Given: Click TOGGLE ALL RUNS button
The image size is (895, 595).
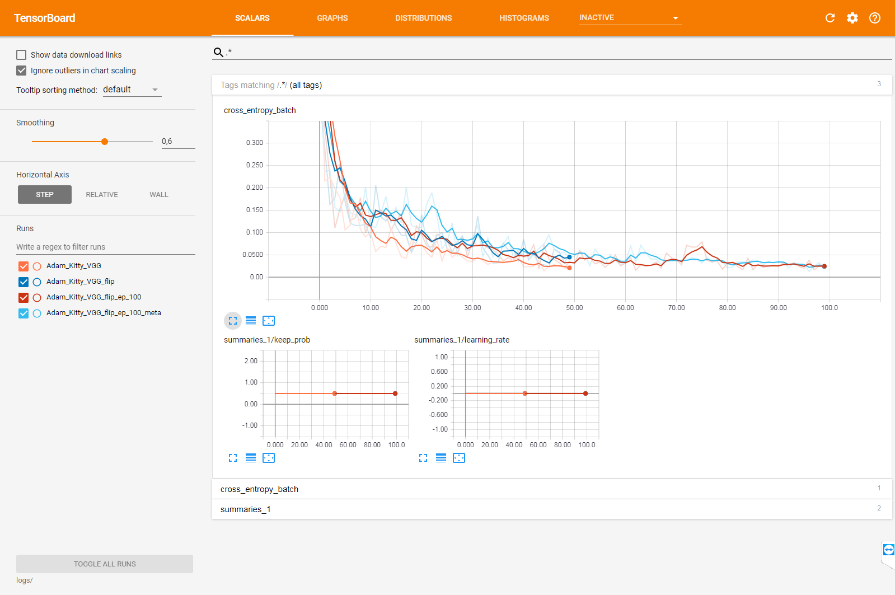Looking at the screenshot, I should [x=105, y=564].
